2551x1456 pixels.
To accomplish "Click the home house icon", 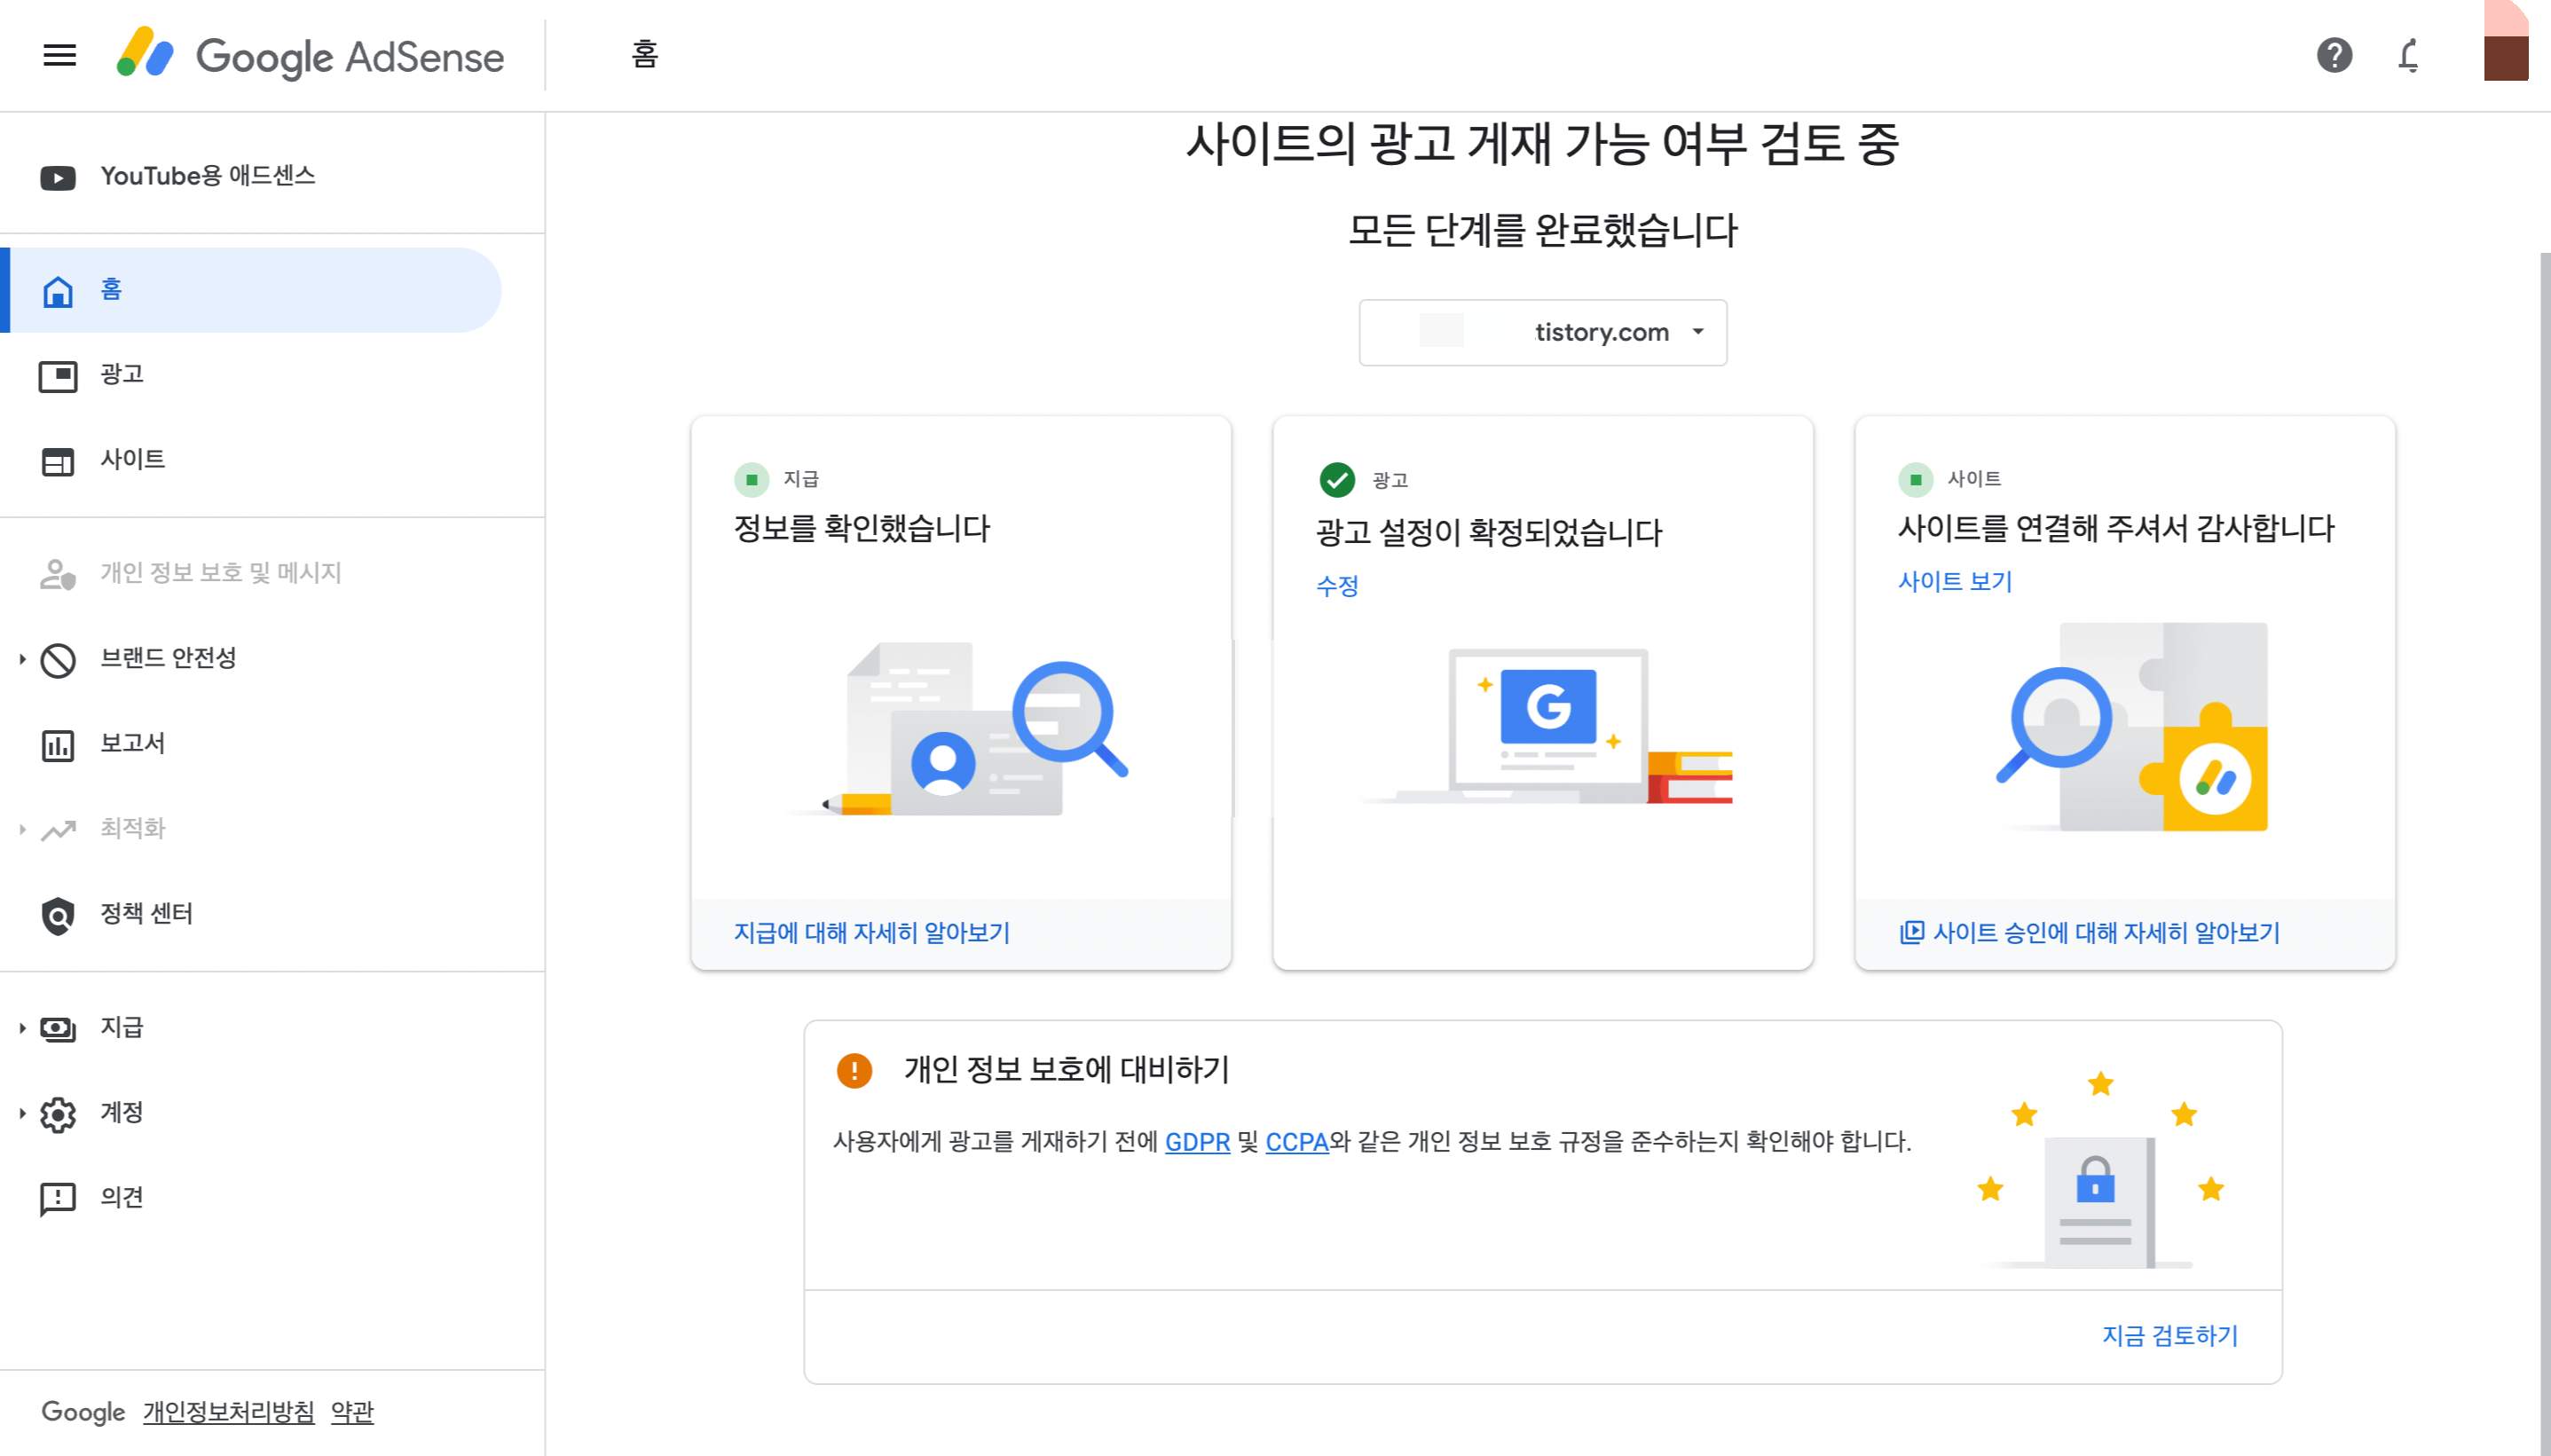I will [x=58, y=291].
